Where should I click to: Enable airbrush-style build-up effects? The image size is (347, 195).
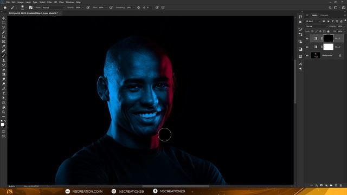coord(111,8)
